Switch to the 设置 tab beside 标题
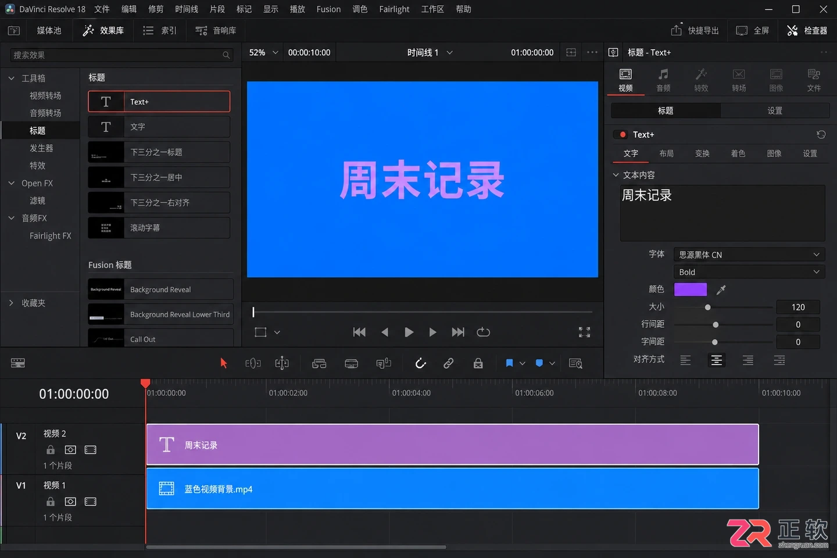Image resolution: width=837 pixels, height=558 pixels. click(x=774, y=110)
